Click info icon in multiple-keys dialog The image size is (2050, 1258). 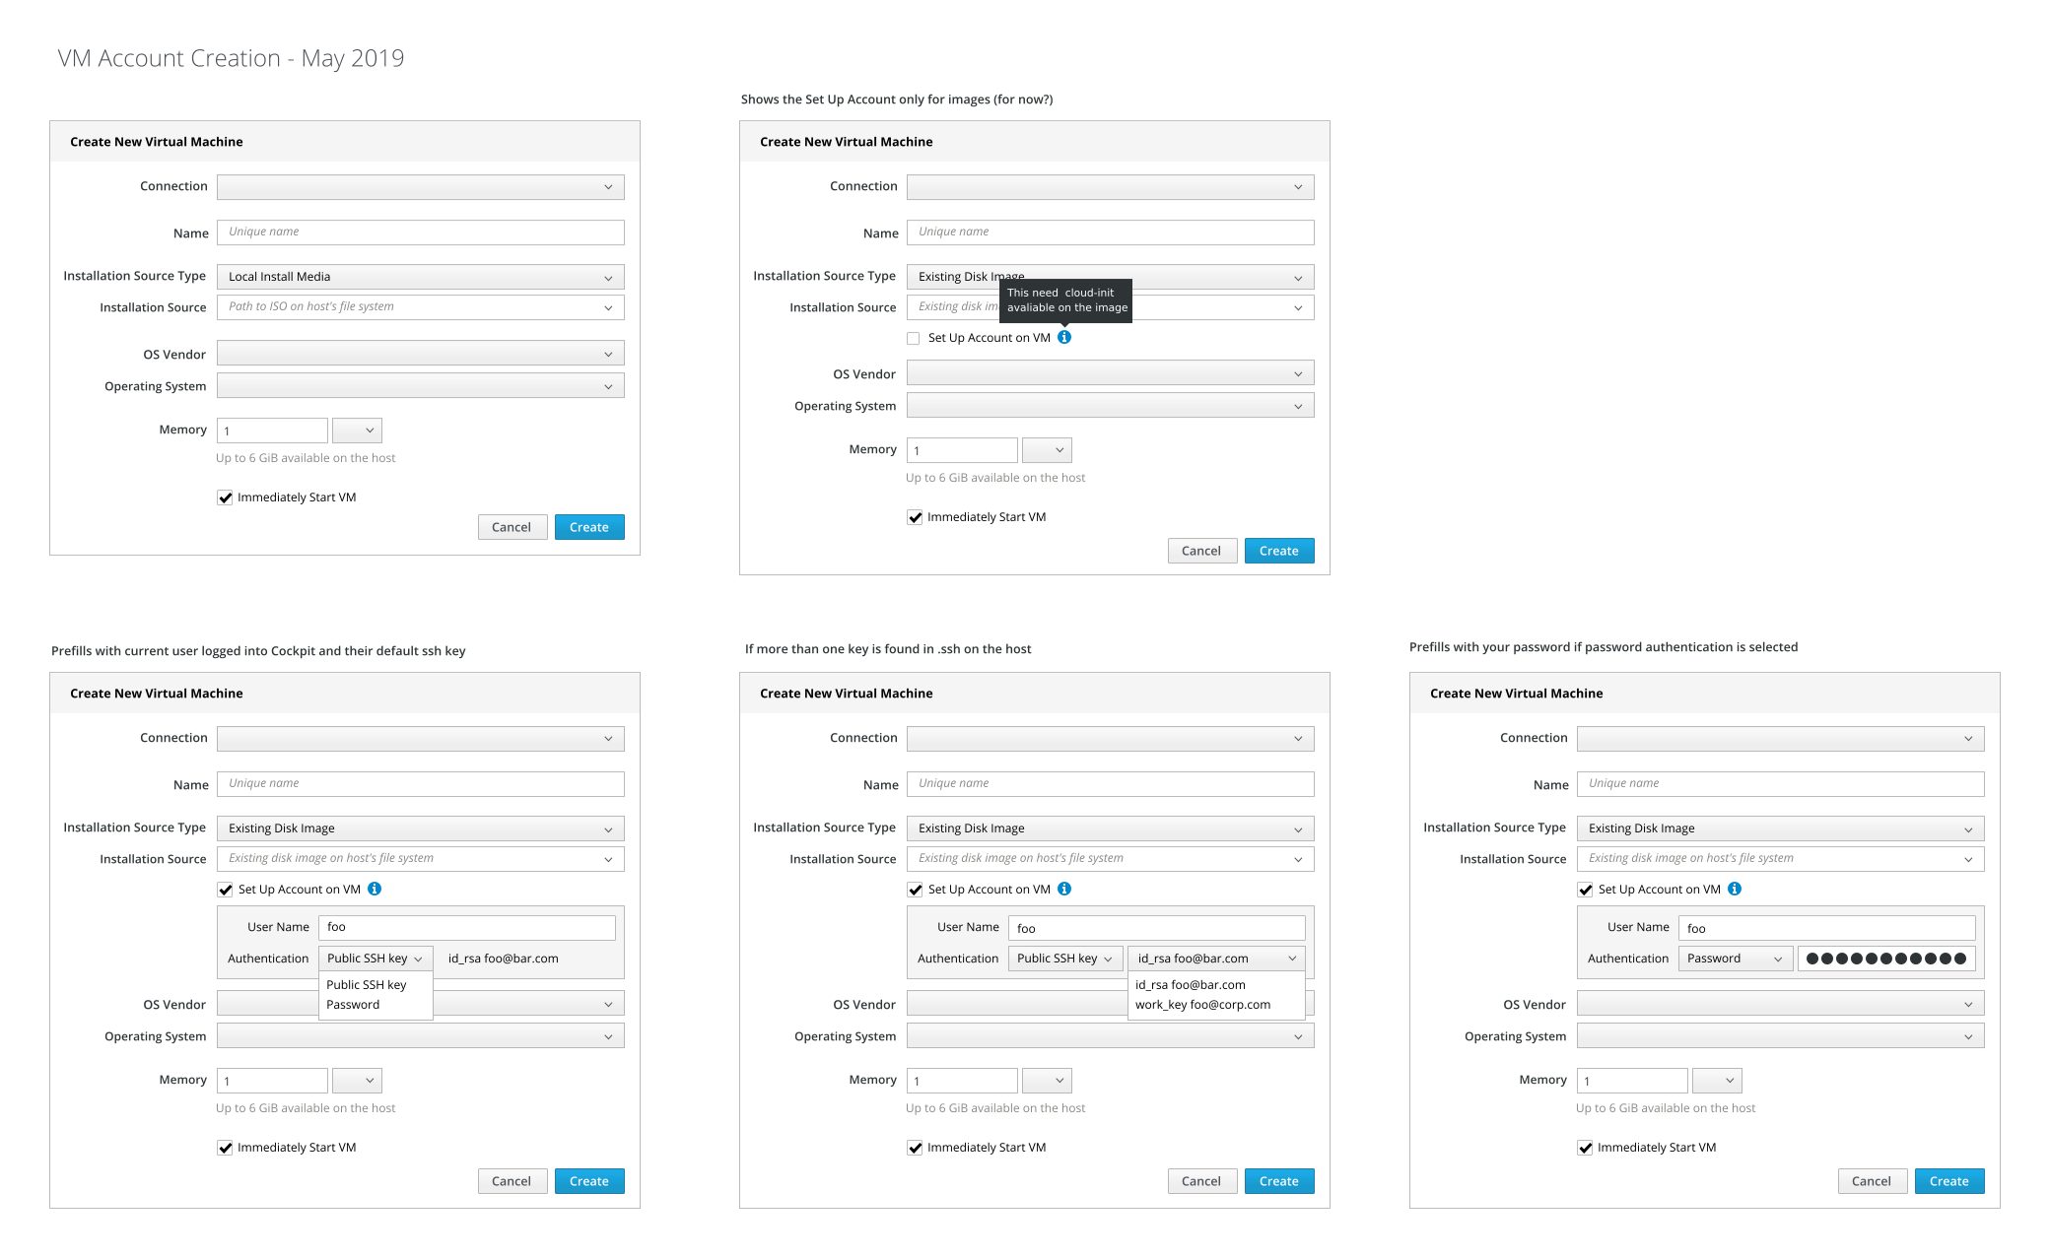tap(1064, 889)
